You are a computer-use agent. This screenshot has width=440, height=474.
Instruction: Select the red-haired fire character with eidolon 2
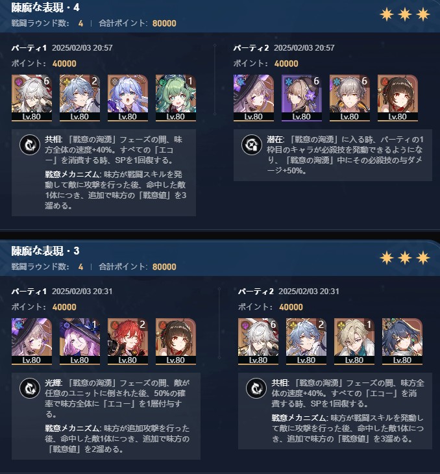pyautogui.click(x=128, y=342)
